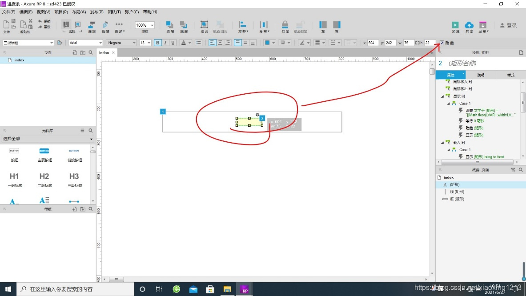Viewport: 526px width, 296px height.
Task: Toggle Underline formatting
Action: tap(173, 43)
